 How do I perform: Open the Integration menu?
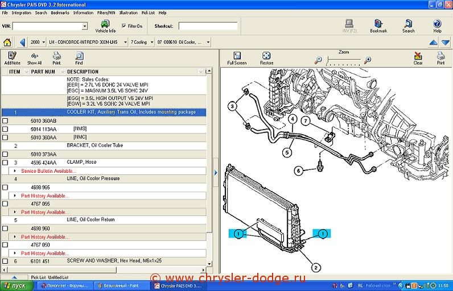tap(22, 13)
